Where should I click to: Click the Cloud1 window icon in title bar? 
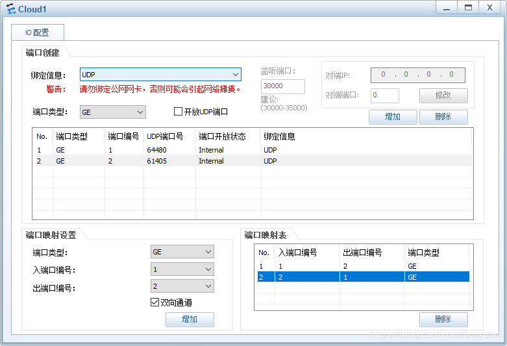click(x=10, y=8)
